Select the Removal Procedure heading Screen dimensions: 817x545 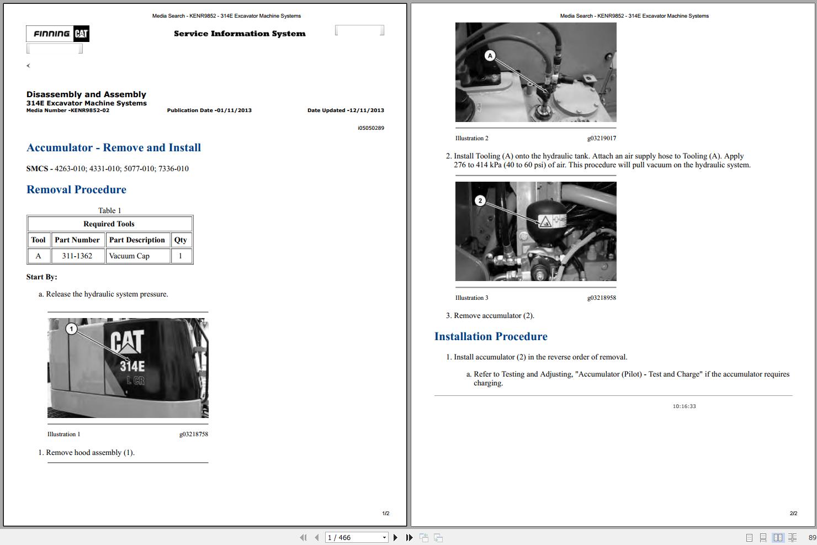(x=76, y=189)
